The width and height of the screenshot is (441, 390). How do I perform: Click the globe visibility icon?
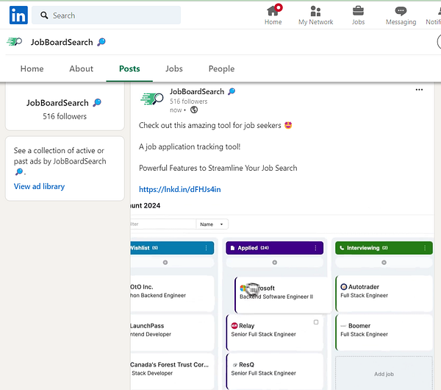[x=194, y=110]
